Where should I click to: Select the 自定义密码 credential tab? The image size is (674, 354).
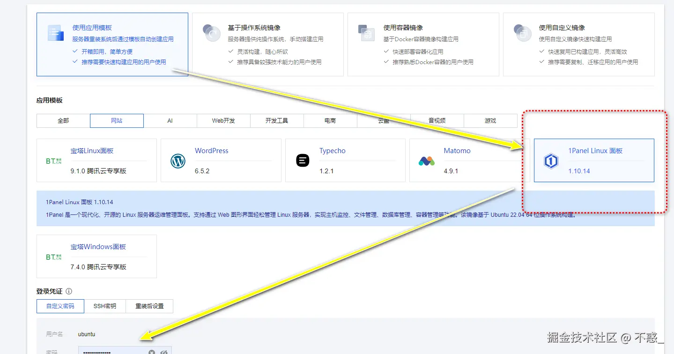[60, 306]
